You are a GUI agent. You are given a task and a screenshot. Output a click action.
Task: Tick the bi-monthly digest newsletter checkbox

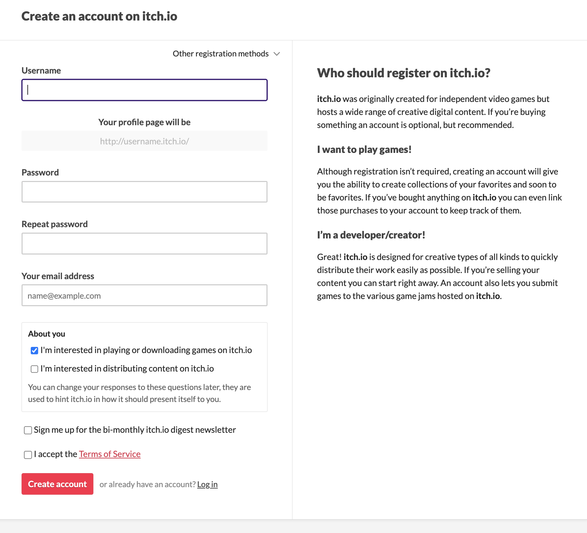tap(28, 430)
